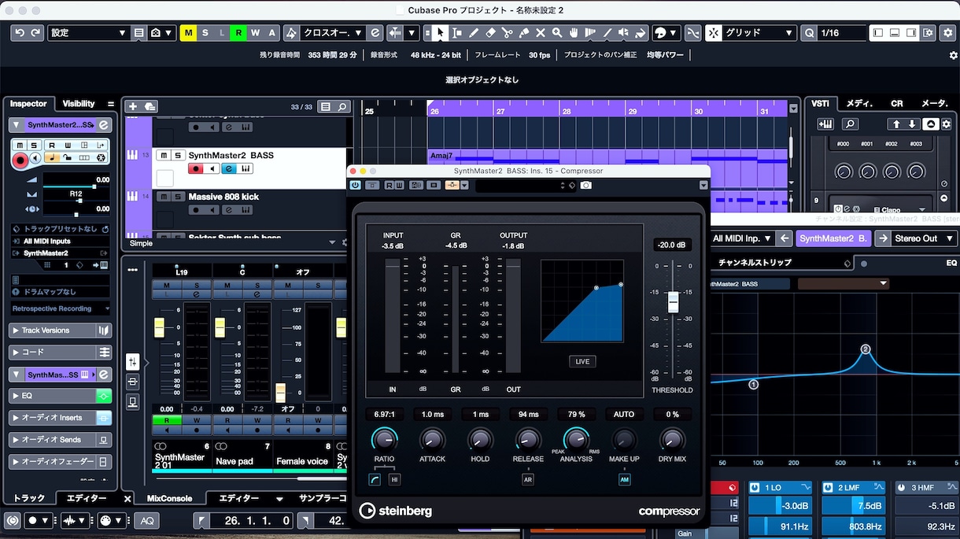This screenshot has height=539, width=960.
Task: Select the Zoom magnifier tool
Action: click(x=557, y=33)
